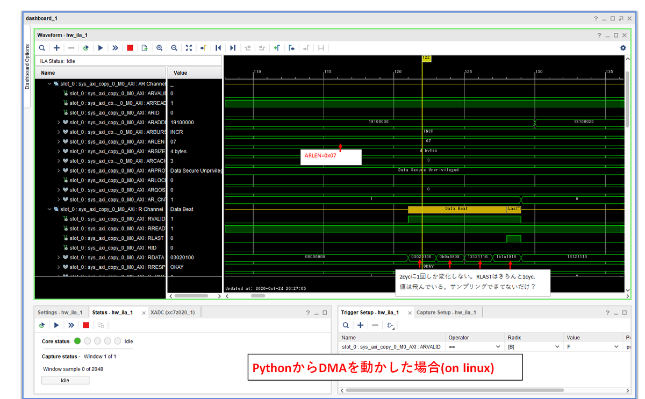Expand the ARQOS signal bus

(x=59, y=190)
